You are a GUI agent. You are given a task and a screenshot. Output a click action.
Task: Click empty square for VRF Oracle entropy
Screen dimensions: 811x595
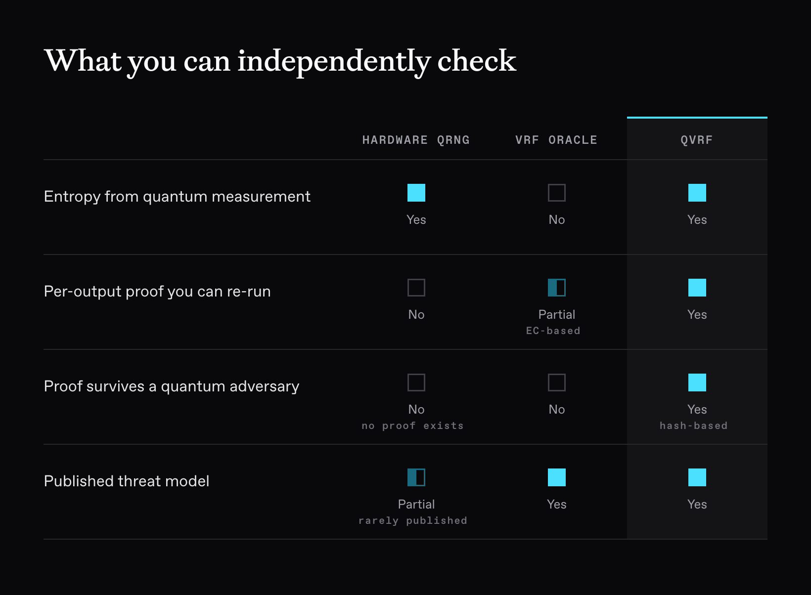coord(557,193)
